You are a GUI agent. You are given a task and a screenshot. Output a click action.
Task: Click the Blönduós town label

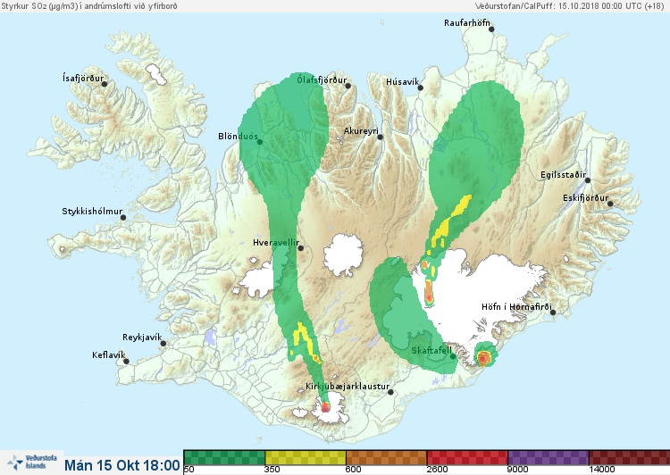(238, 137)
